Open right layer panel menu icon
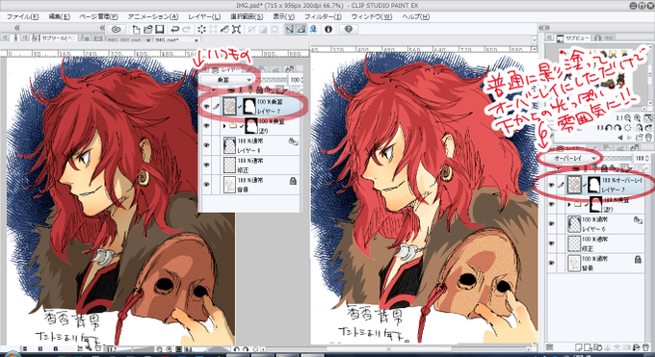 pos(550,347)
